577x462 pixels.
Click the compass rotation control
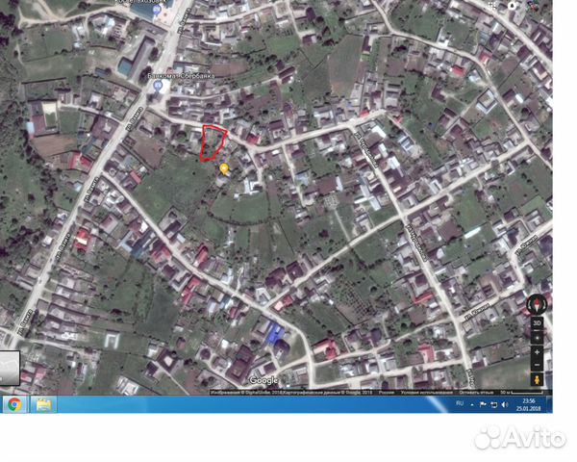537,306
